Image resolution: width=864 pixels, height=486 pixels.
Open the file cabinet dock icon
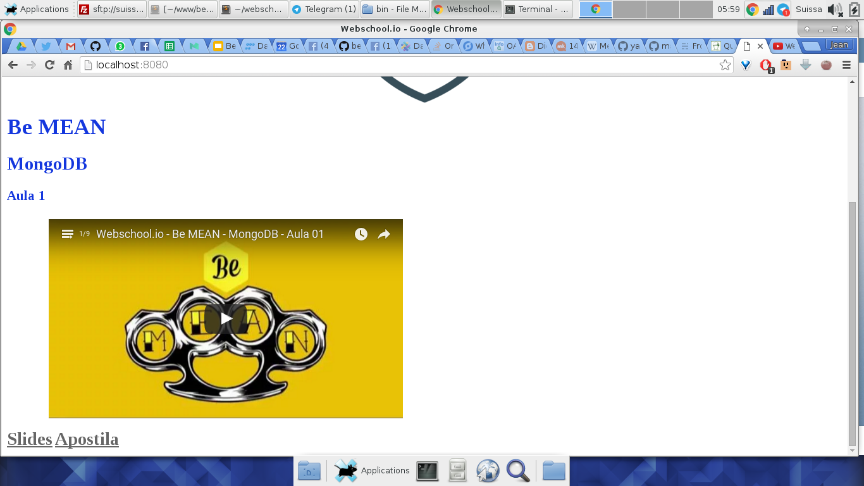coord(458,471)
